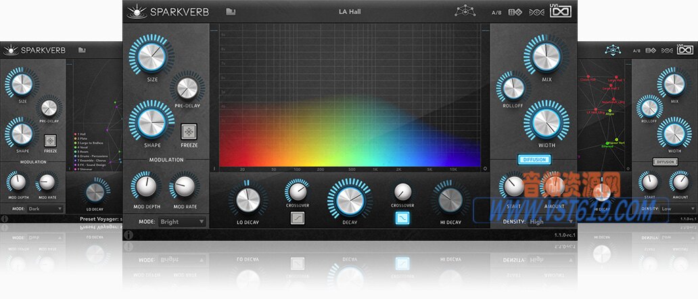Image resolution: width=698 pixels, height=299 pixels.
Task: Open DENSITY dropdown showing Low in right window
Action: click(676, 208)
